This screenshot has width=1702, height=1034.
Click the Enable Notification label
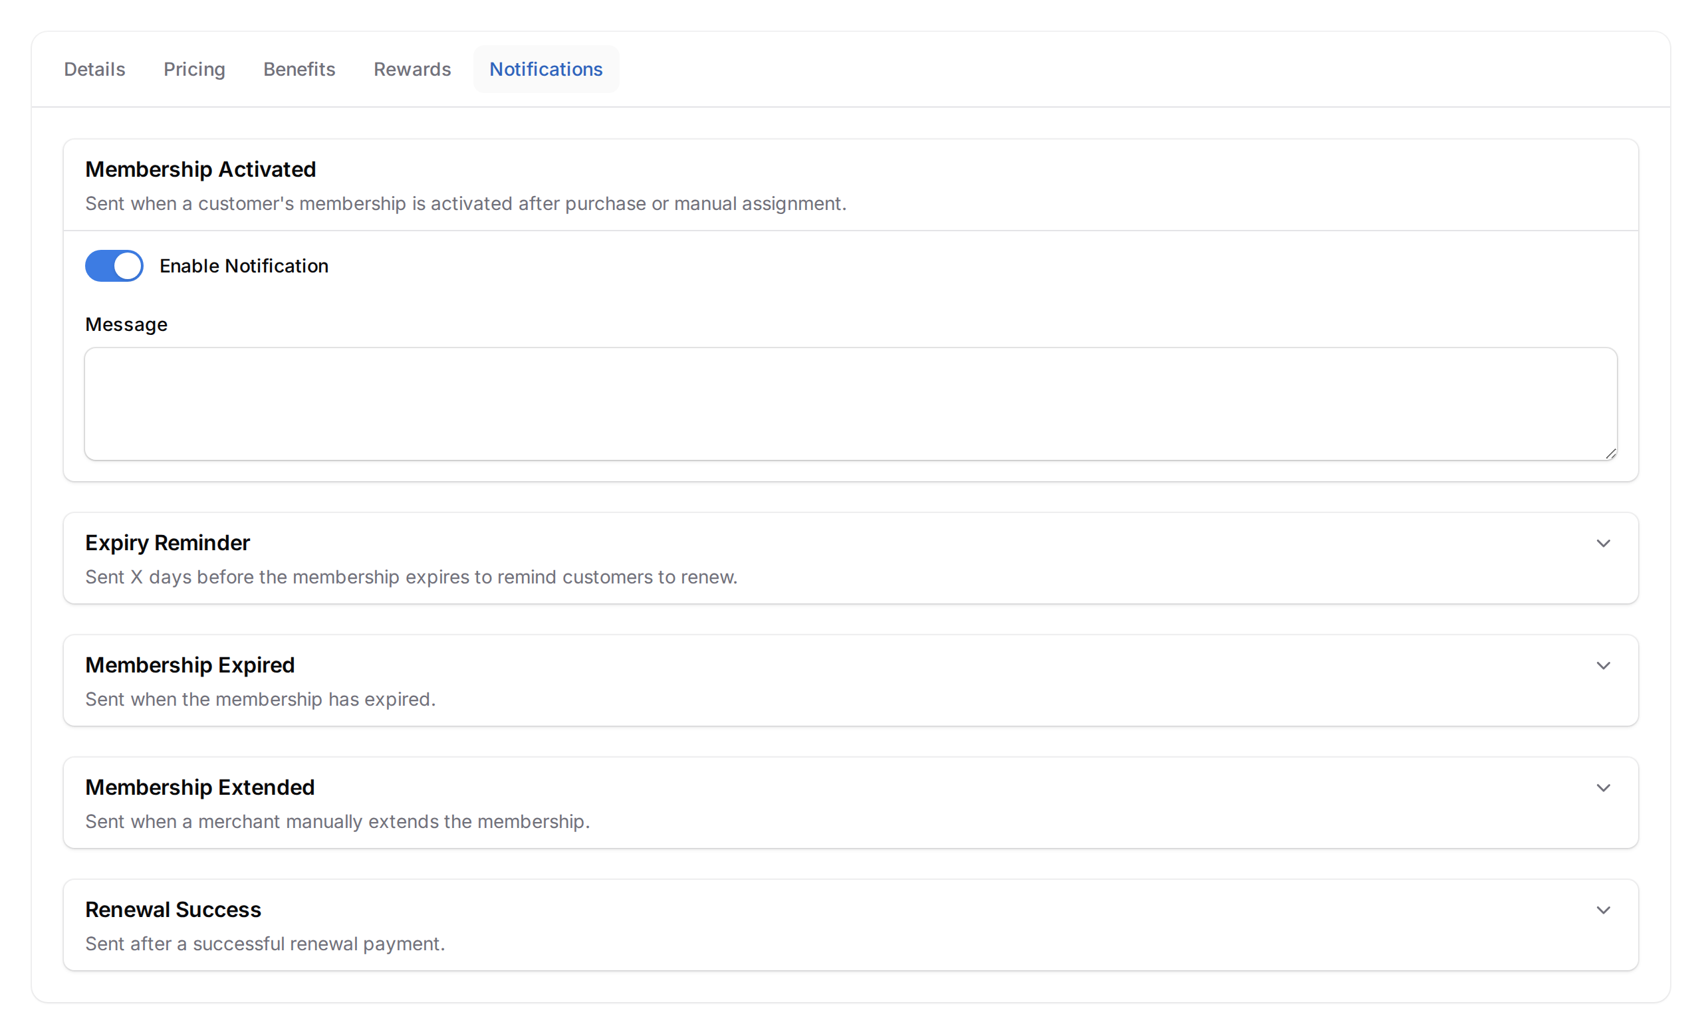[x=244, y=266]
